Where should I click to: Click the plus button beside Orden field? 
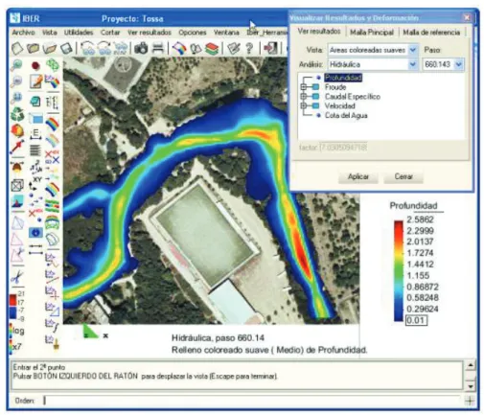[x=470, y=401]
